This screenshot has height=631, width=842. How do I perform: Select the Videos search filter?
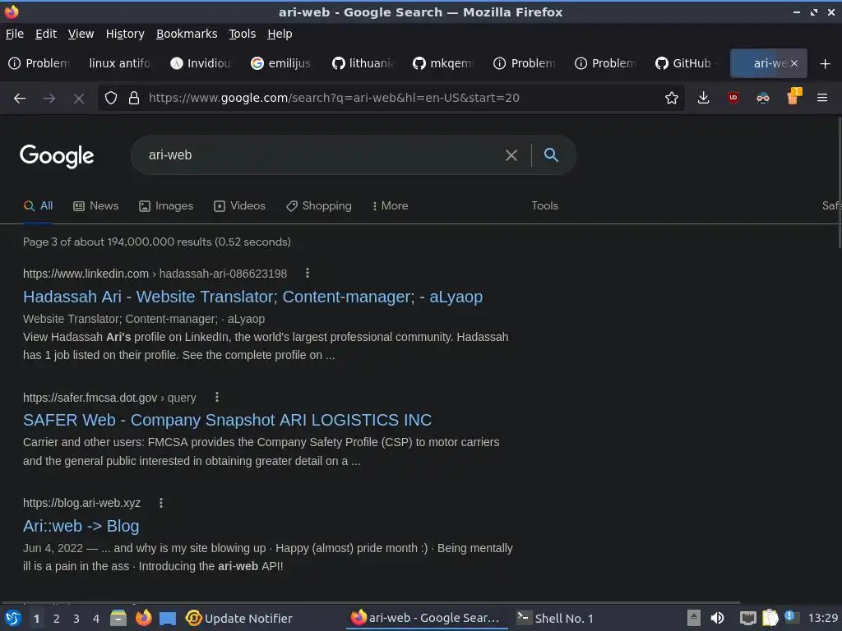click(x=239, y=205)
